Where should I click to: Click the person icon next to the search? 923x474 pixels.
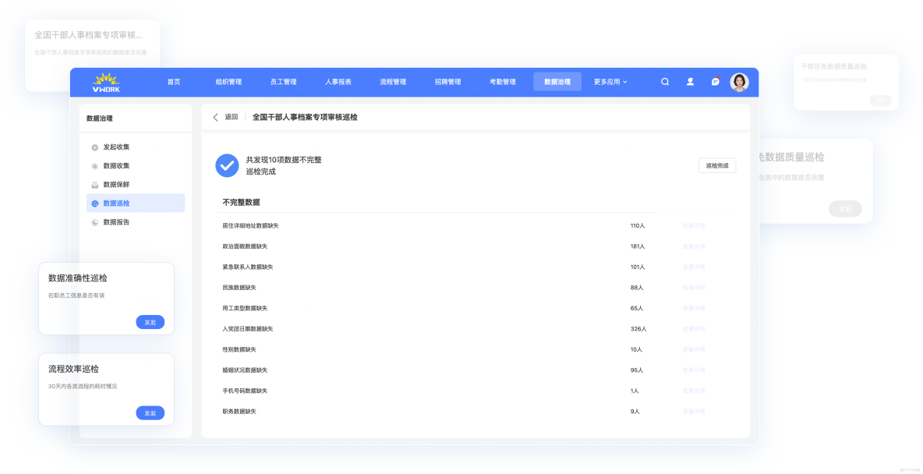[x=689, y=81]
